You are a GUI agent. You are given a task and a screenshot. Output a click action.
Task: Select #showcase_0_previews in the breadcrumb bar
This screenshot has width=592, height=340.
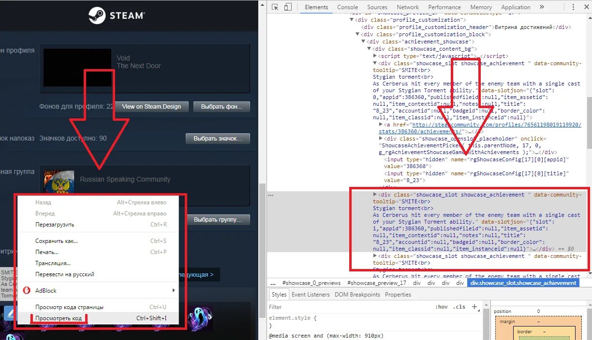311,283
